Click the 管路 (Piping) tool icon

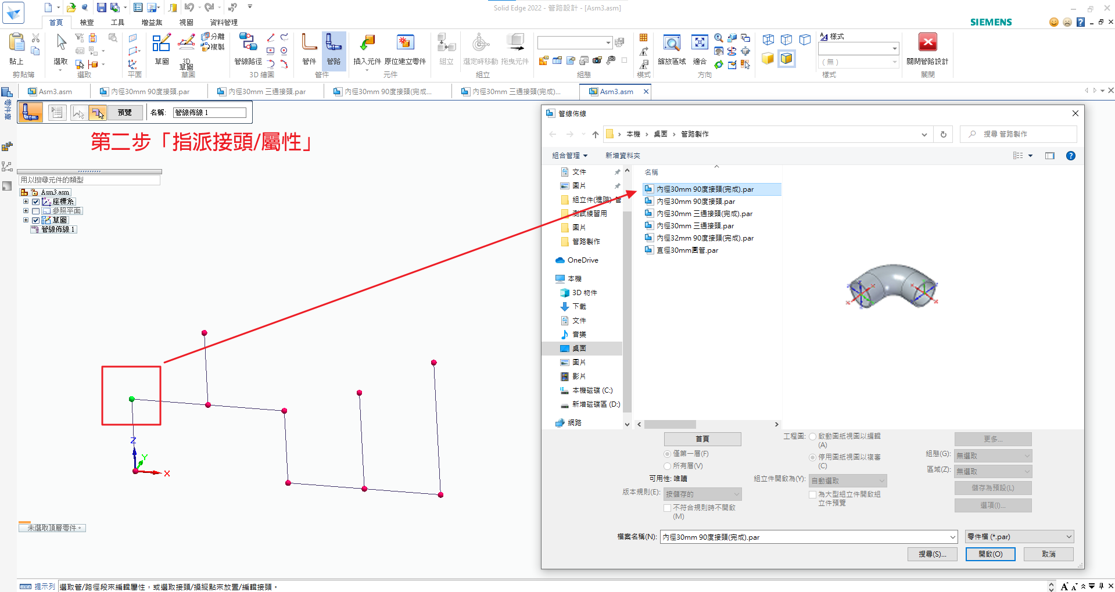[x=334, y=42]
